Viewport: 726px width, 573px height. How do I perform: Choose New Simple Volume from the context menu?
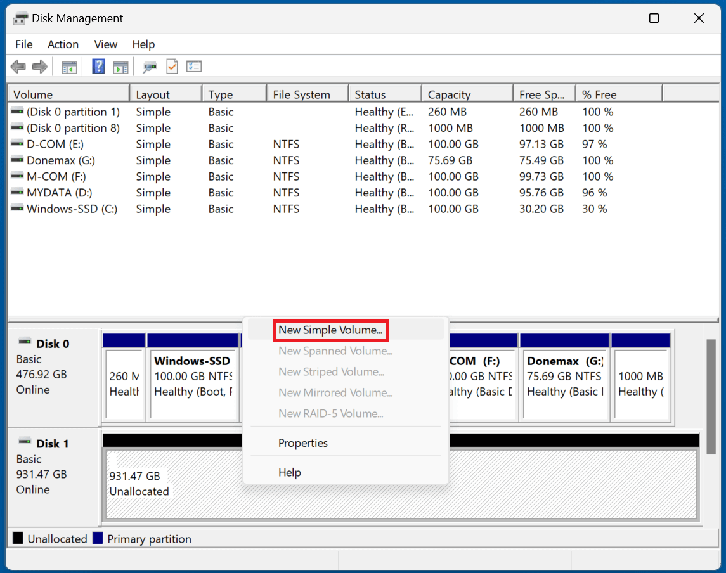(330, 330)
